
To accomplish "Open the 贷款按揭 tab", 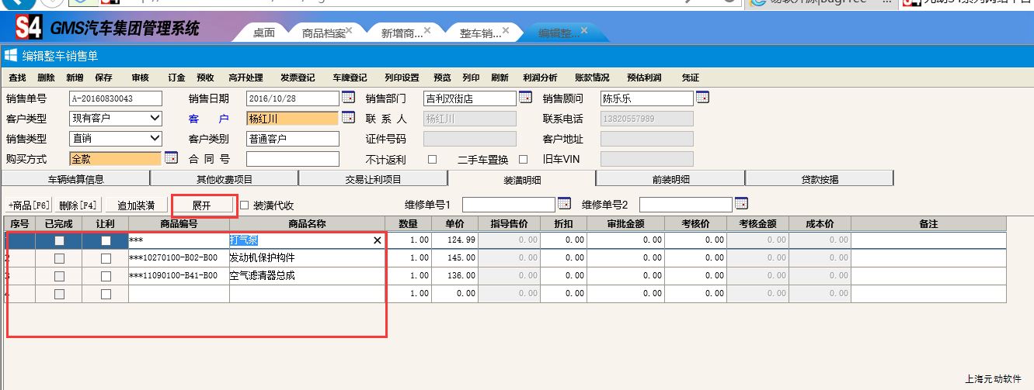I will 820,179.
